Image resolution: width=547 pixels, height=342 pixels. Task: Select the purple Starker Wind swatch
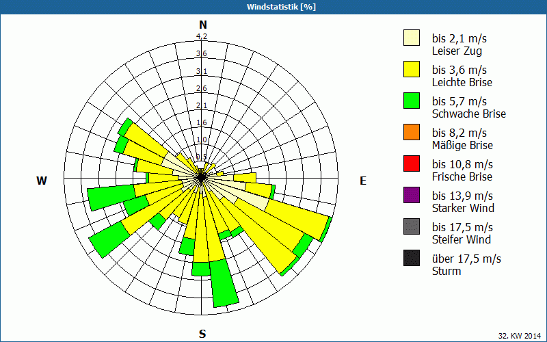click(412, 195)
